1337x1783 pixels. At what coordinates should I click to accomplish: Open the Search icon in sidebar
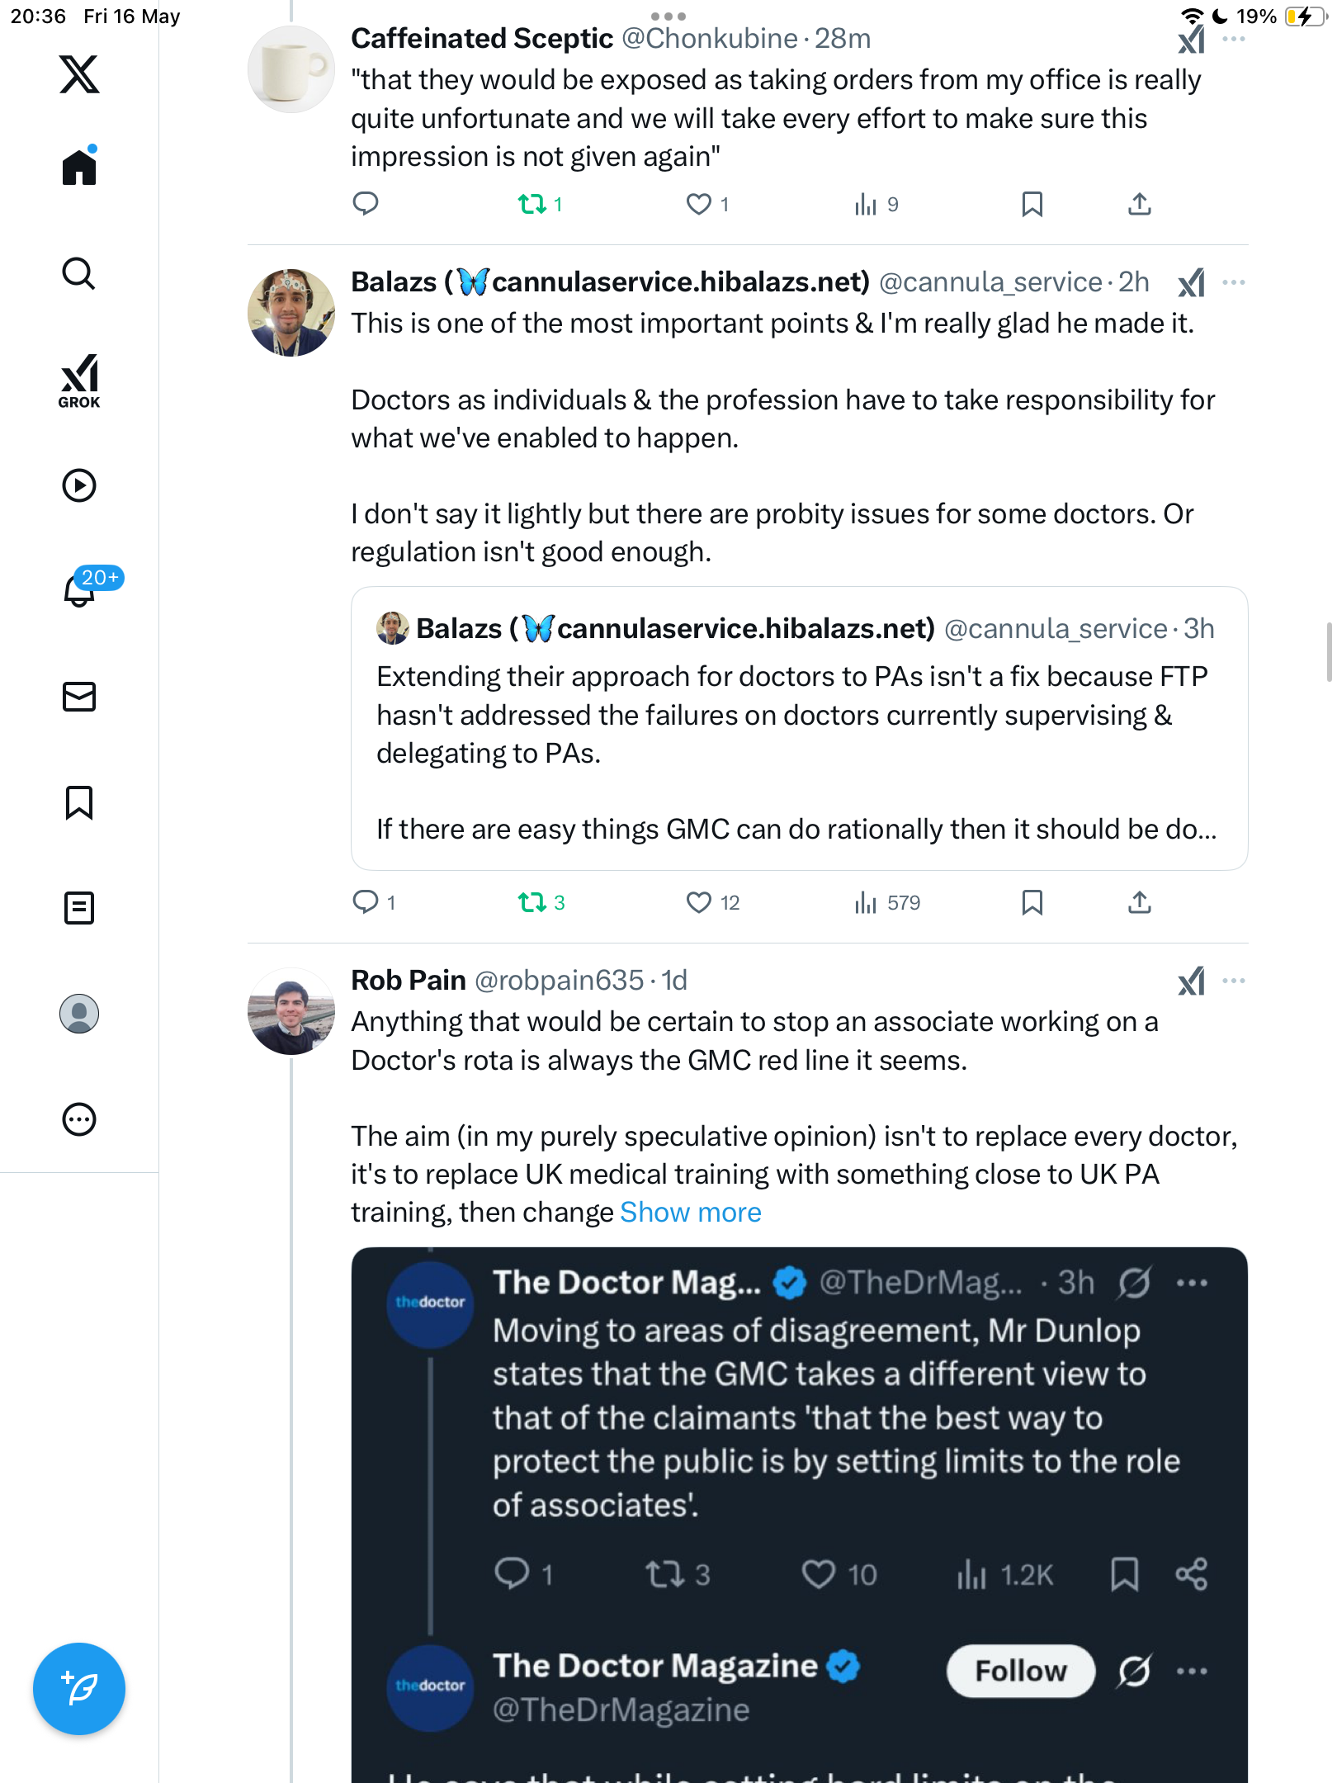click(x=79, y=273)
